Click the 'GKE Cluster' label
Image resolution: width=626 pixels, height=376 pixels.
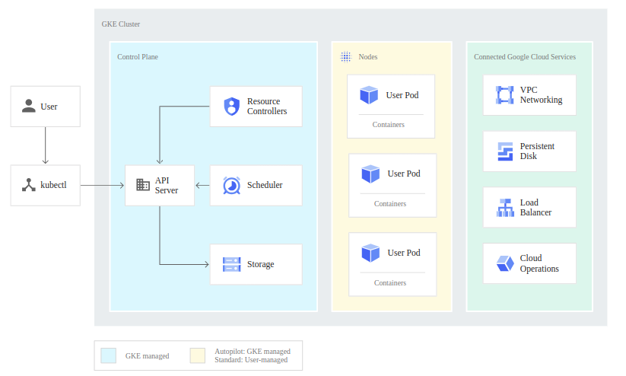click(x=121, y=24)
